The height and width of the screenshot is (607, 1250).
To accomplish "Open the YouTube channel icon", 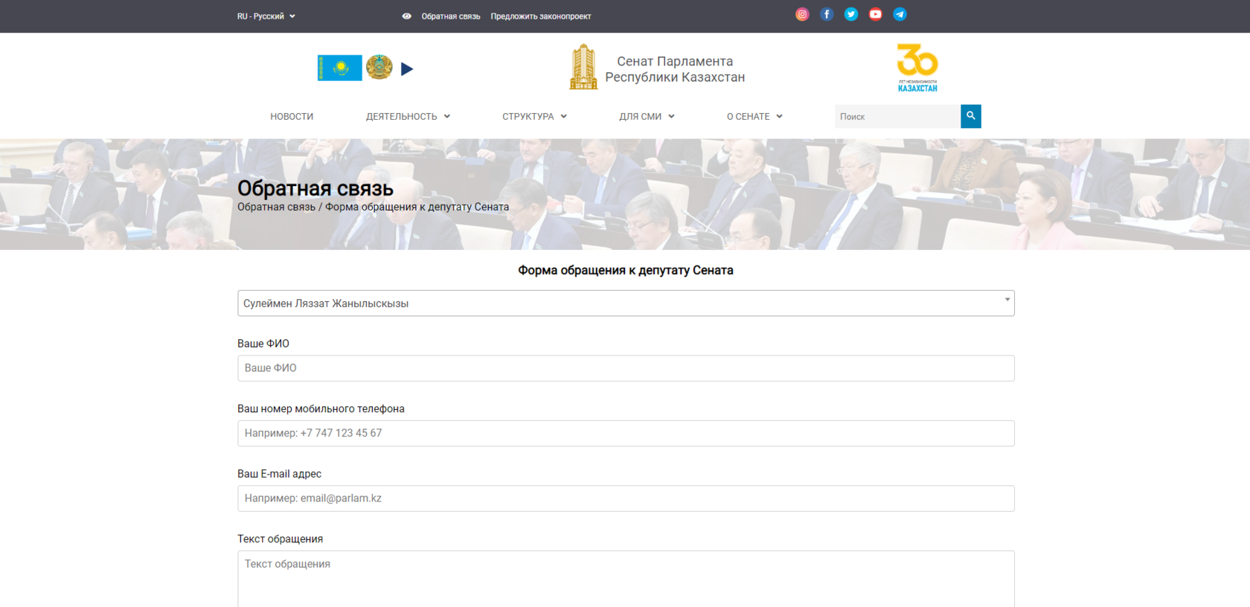I will tap(876, 14).
